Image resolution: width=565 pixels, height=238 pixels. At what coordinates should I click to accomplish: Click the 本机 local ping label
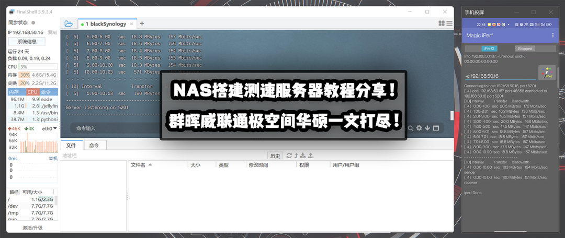[x=53, y=159]
